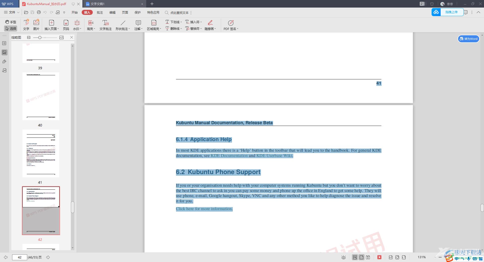484x262 pixels.
Task: Set zoom to actual size 1:1
Action: pyautogui.click(x=390, y=257)
